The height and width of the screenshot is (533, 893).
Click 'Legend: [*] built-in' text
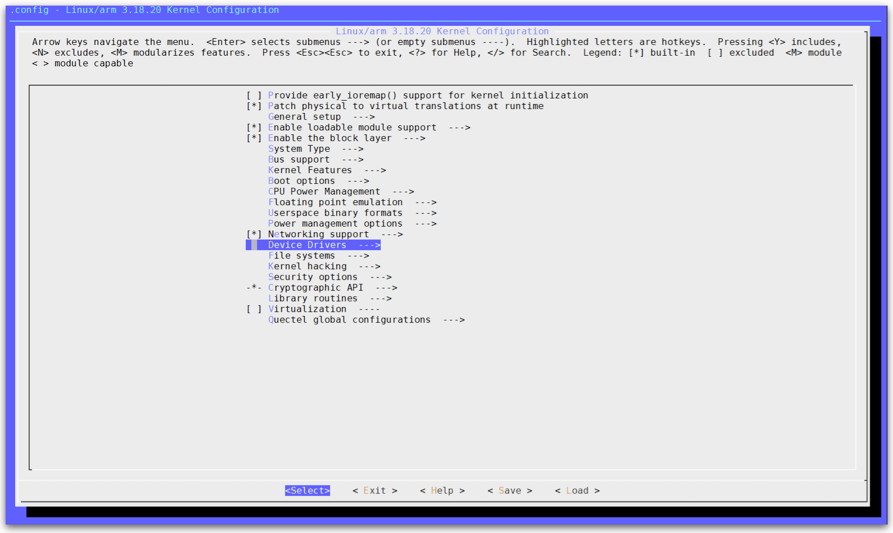[x=639, y=53]
